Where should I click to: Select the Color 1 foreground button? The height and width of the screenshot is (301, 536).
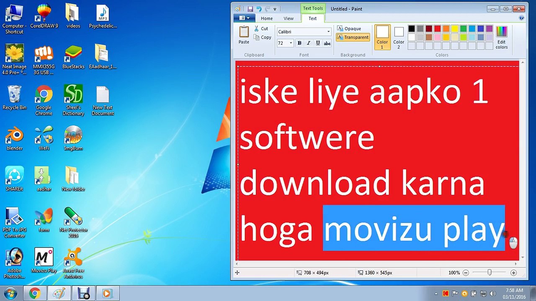382,37
